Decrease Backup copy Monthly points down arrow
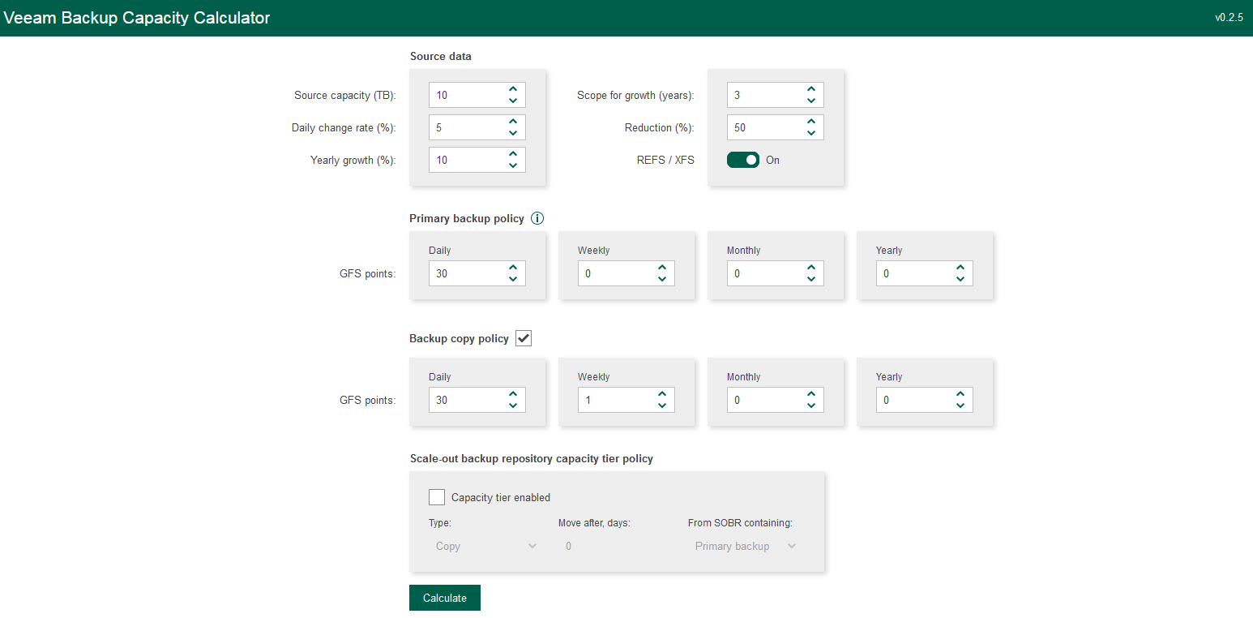Viewport: 1253px width, 618px height. coord(811,406)
